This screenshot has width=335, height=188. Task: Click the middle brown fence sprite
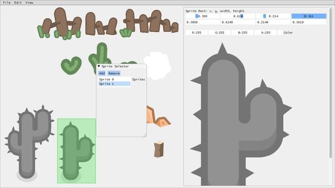[101, 23]
